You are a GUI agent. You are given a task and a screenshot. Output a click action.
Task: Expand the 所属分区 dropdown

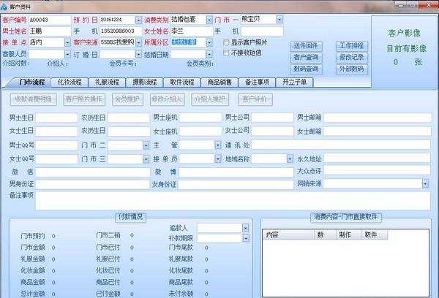click(x=209, y=42)
